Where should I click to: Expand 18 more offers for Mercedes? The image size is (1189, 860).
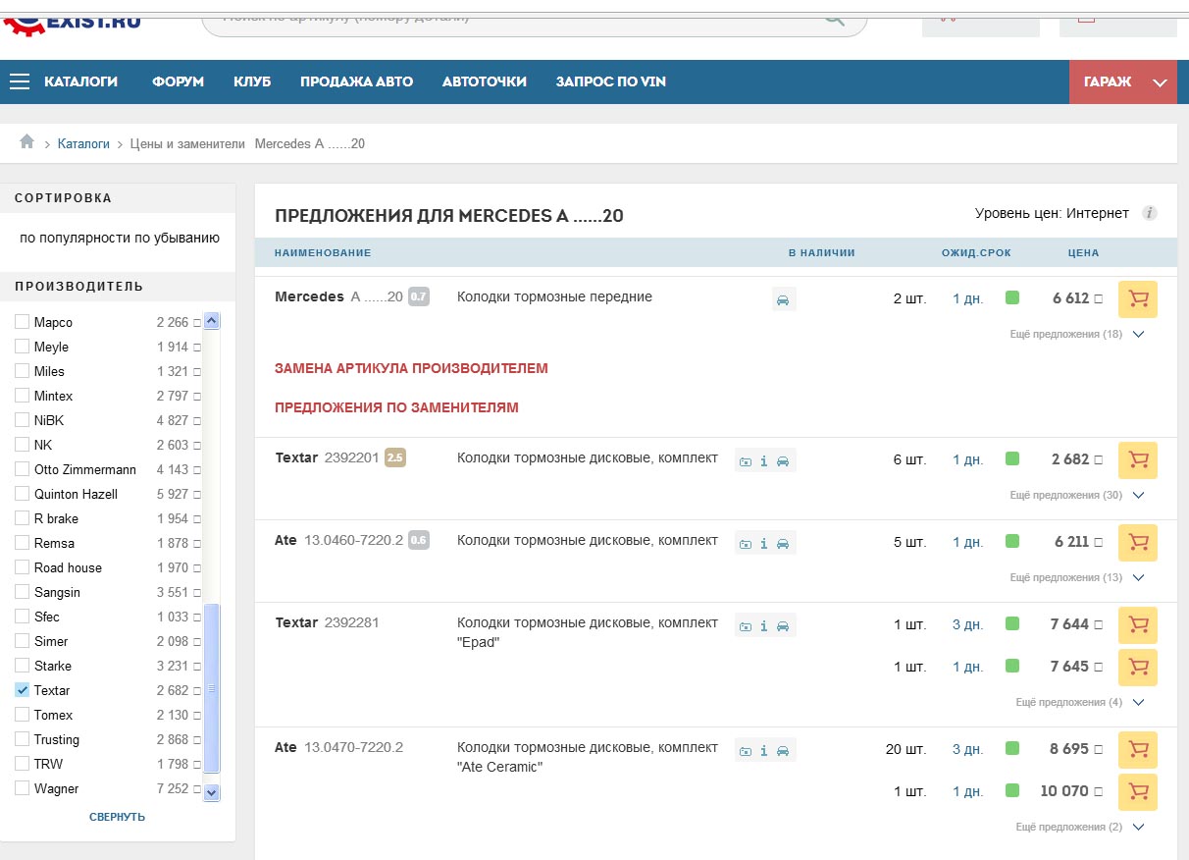pyautogui.click(x=1077, y=334)
